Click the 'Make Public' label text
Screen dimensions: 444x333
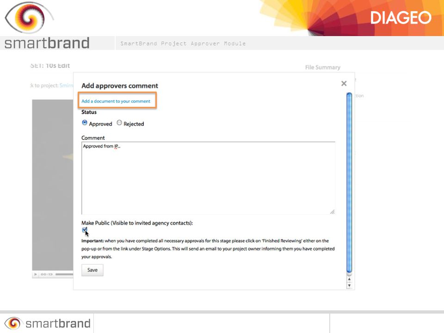137,223
